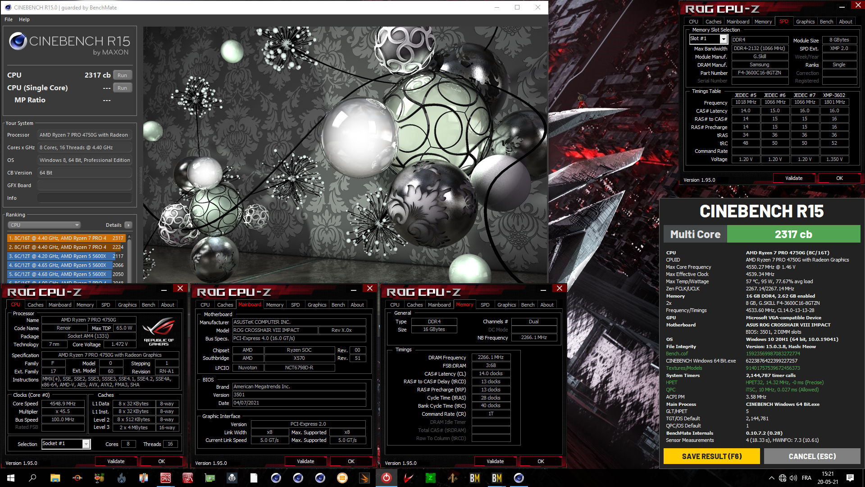Viewport: 865px width, 487px height.
Task: Open the taskbar clock and date
Action: (x=828, y=478)
